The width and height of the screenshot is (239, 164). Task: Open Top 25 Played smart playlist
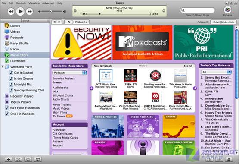coord(20,102)
